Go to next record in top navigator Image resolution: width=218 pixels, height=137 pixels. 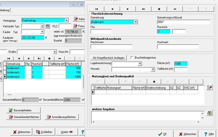[128, 9]
